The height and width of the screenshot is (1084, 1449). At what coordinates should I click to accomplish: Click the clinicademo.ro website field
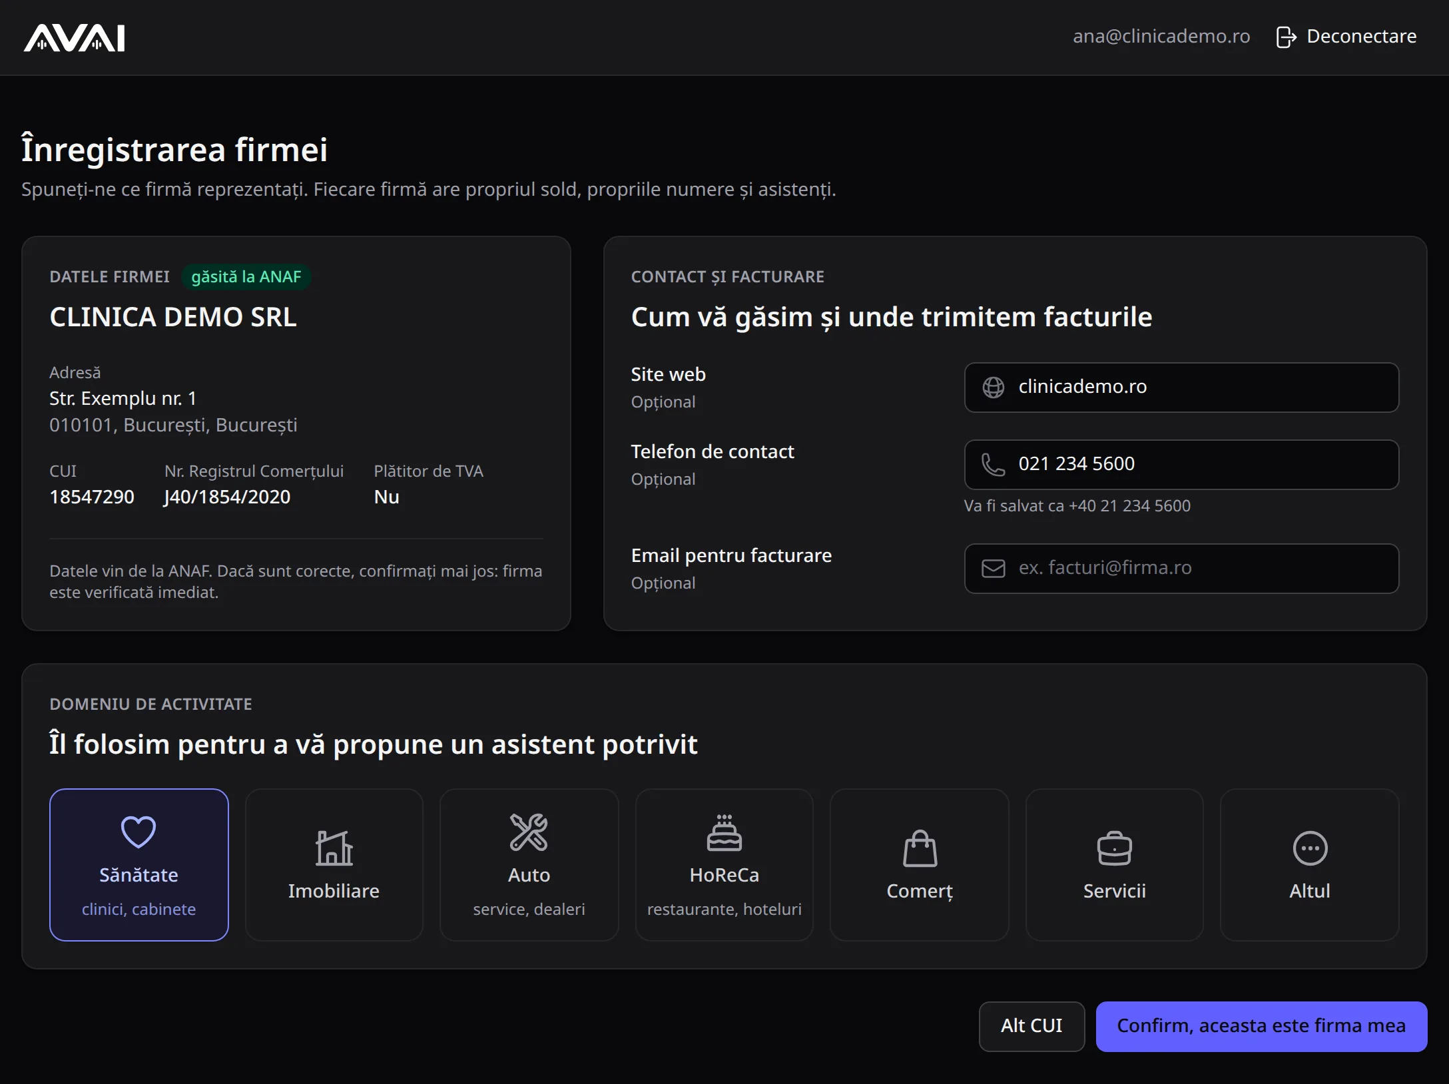pyautogui.click(x=1181, y=388)
